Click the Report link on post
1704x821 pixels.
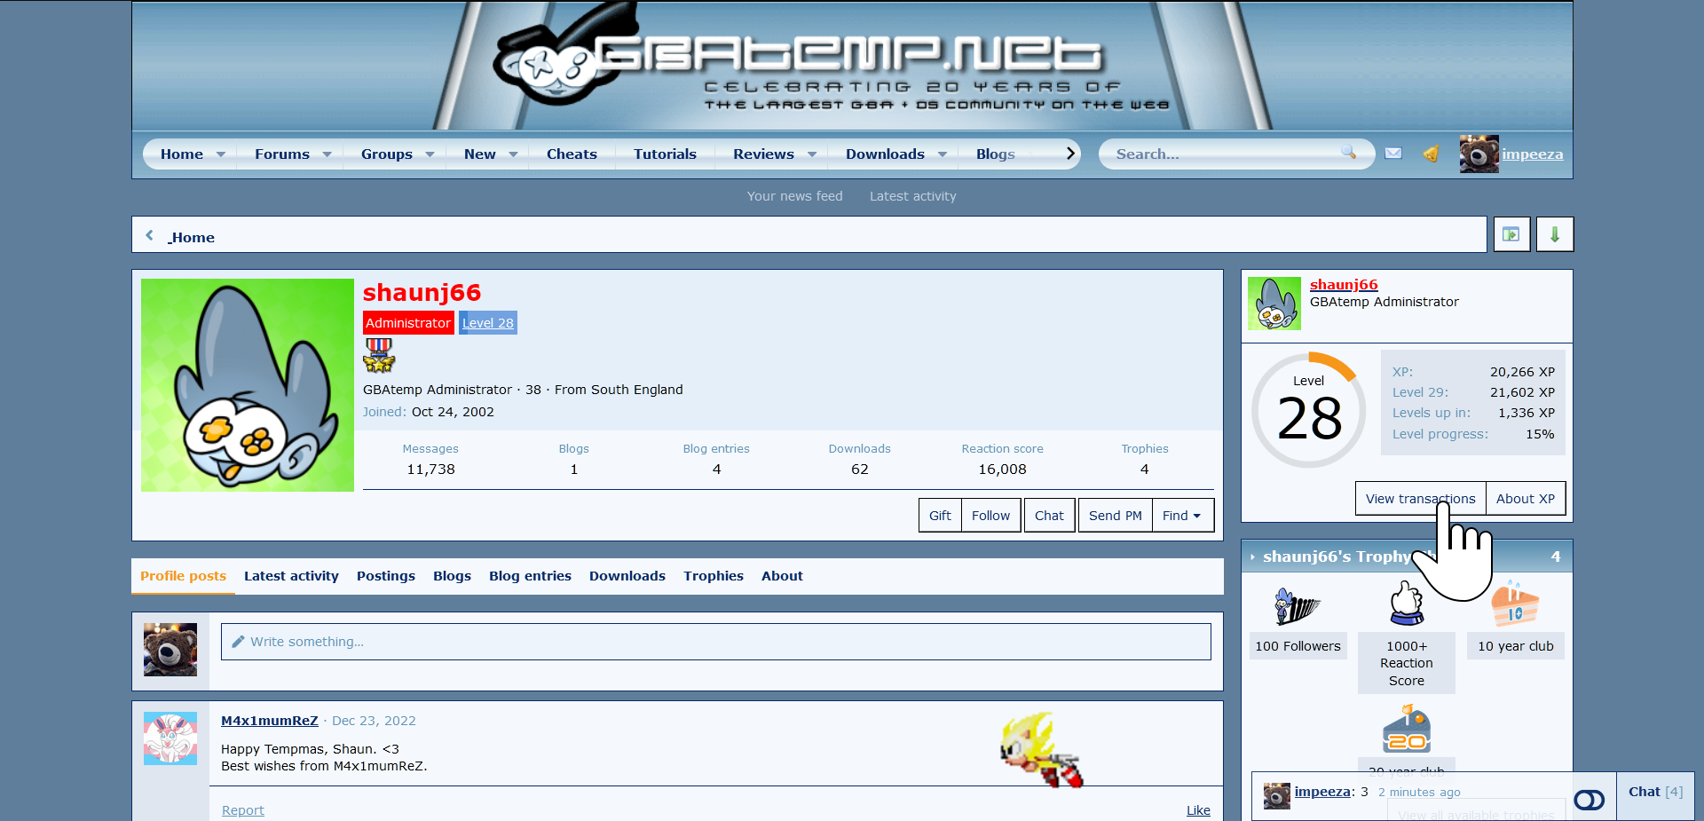(242, 810)
